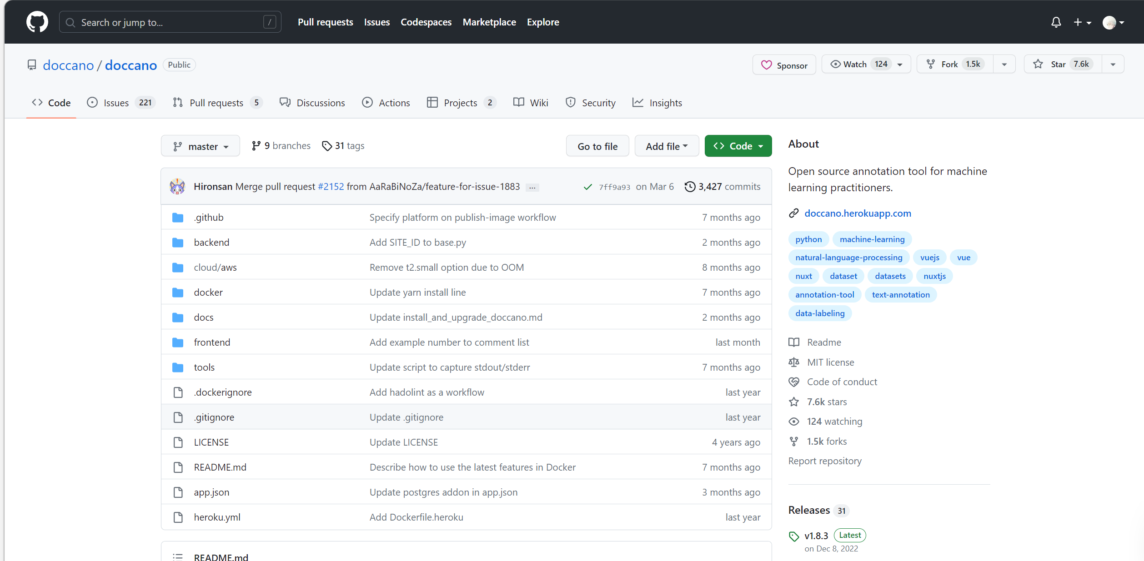Click the machine-learning topic tag

point(872,239)
